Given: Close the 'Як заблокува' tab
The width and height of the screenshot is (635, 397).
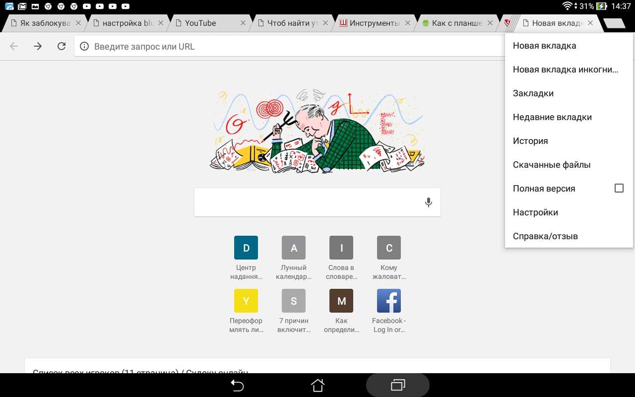Looking at the screenshot, I should coord(78,23).
